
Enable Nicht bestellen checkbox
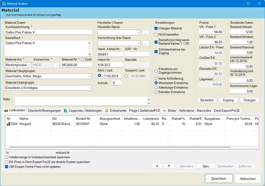pos(156,34)
